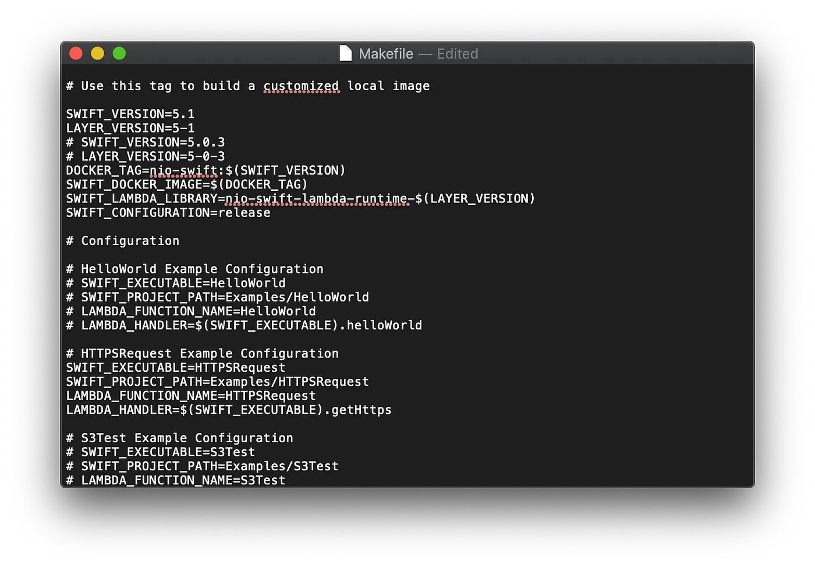Click the Makefile title text

(386, 54)
